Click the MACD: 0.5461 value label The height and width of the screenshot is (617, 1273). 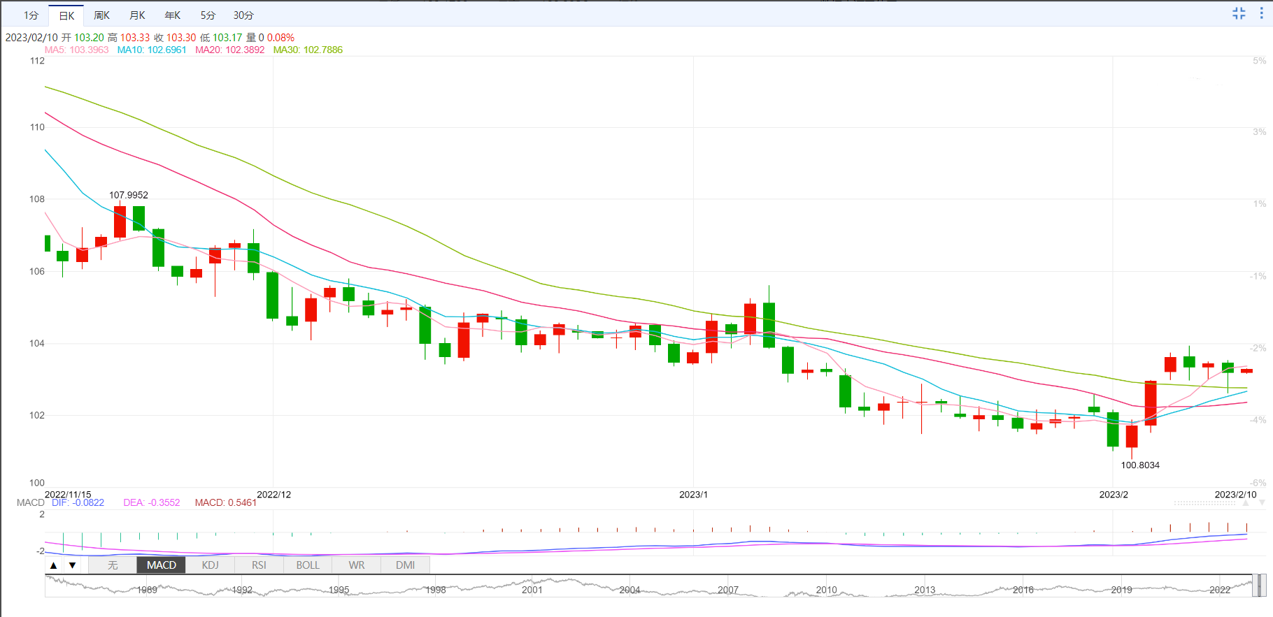click(226, 502)
